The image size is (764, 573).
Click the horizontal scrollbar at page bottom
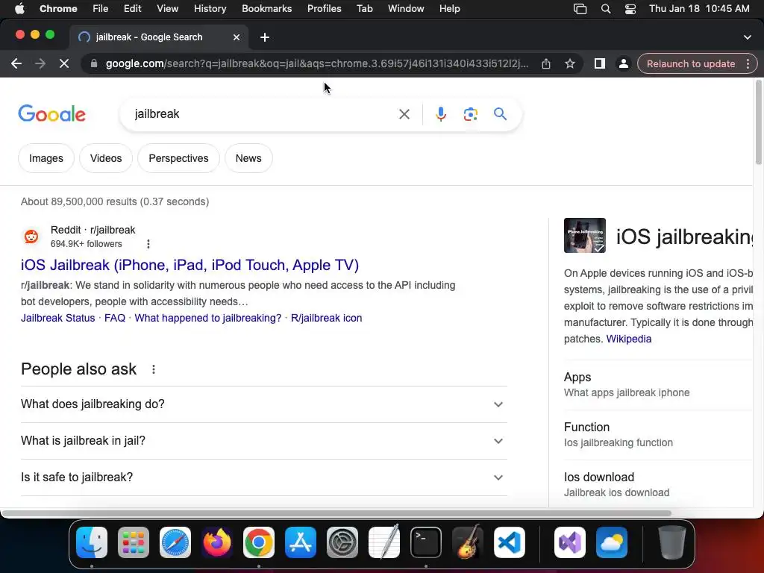coord(336,513)
